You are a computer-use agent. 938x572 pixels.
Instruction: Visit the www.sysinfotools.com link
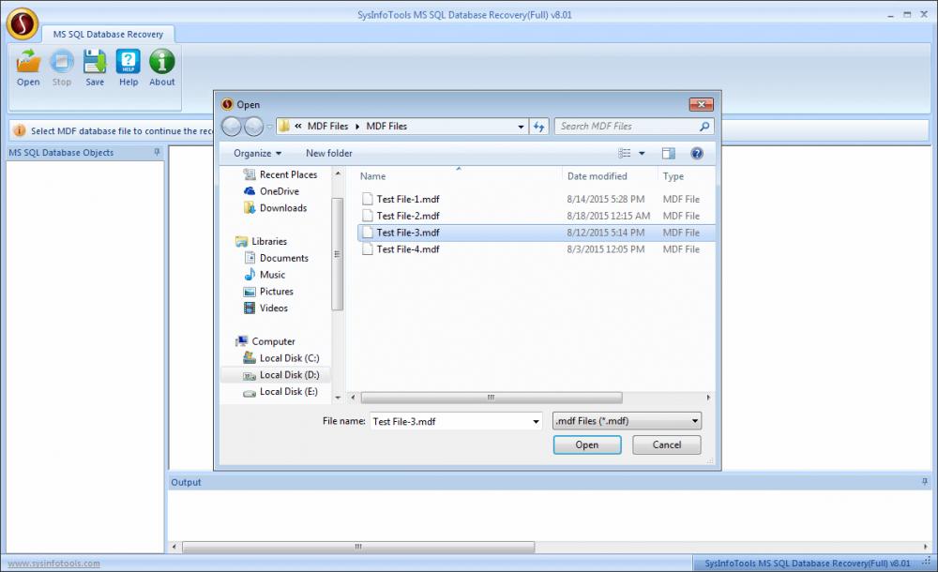coord(52,564)
